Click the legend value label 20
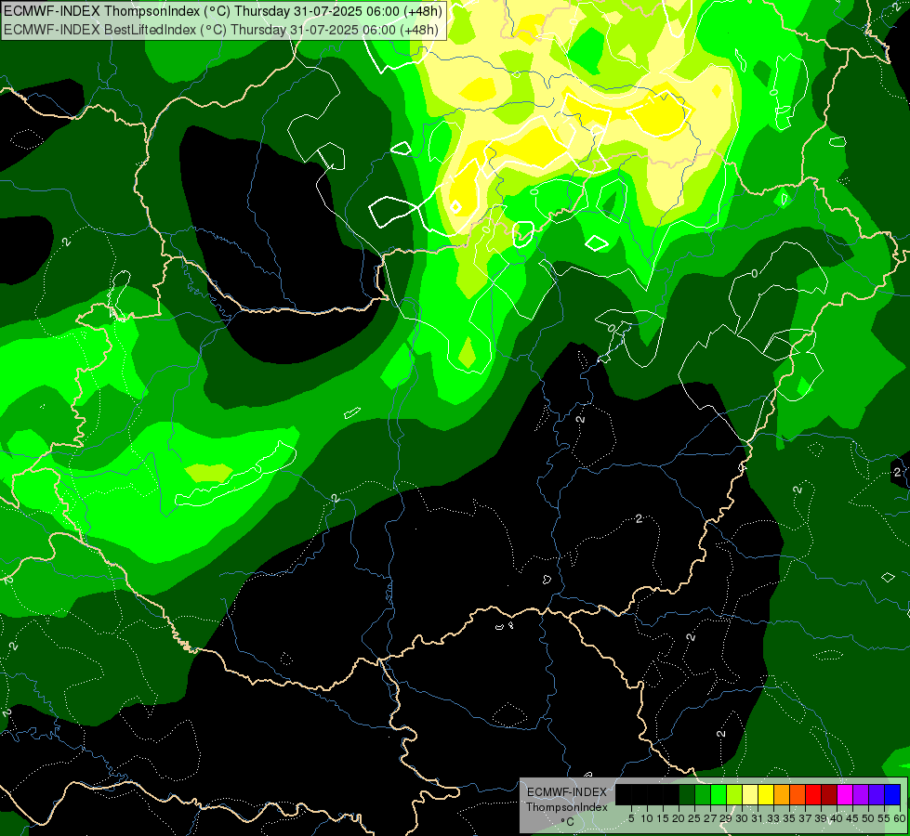The image size is (910, 836). click(679, 818)
